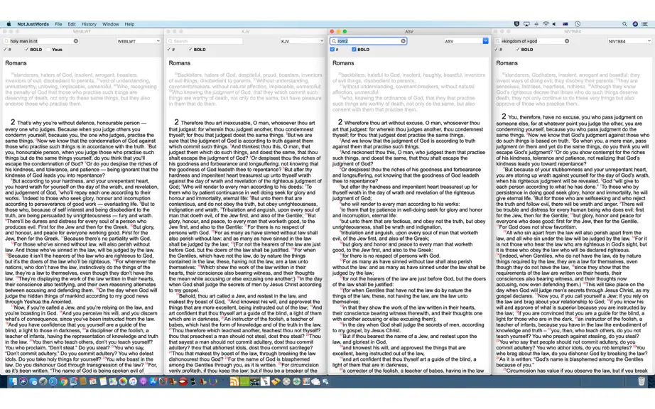Click chapter number 2 in the NIV1984 window
Screen dimensions: 655x409
[x=504, y=116]
